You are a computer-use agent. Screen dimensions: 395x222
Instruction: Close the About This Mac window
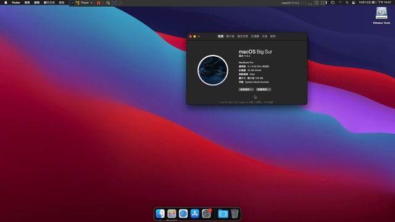[191, 36]
